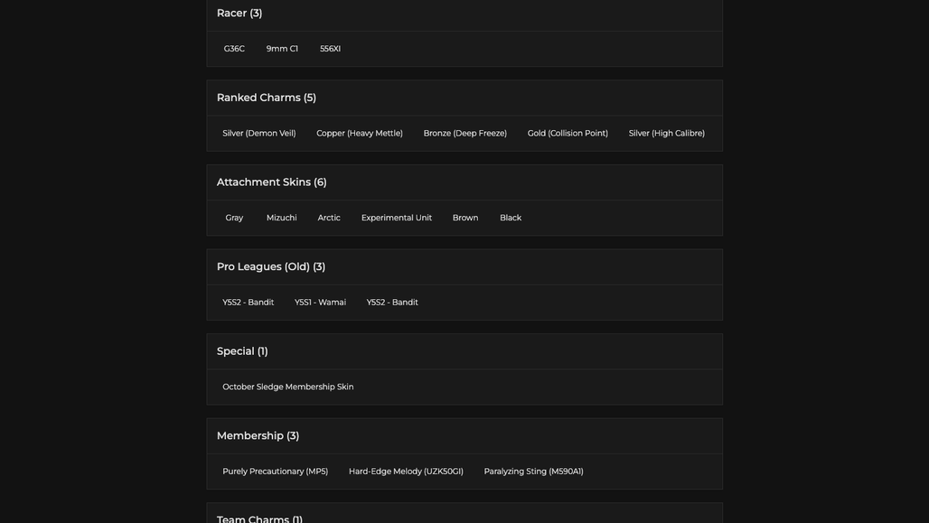Click Paralyzing Sting (M590A1) membership skin
Viewport: 929px width, 523px height.
pyautogui.click(x=533, y=472)
